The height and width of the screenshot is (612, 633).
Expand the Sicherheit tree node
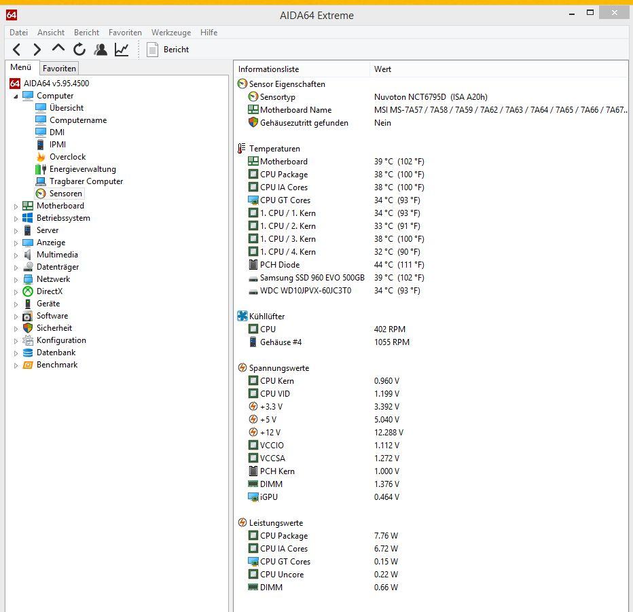pyautogui.click(x=16, y=329)
